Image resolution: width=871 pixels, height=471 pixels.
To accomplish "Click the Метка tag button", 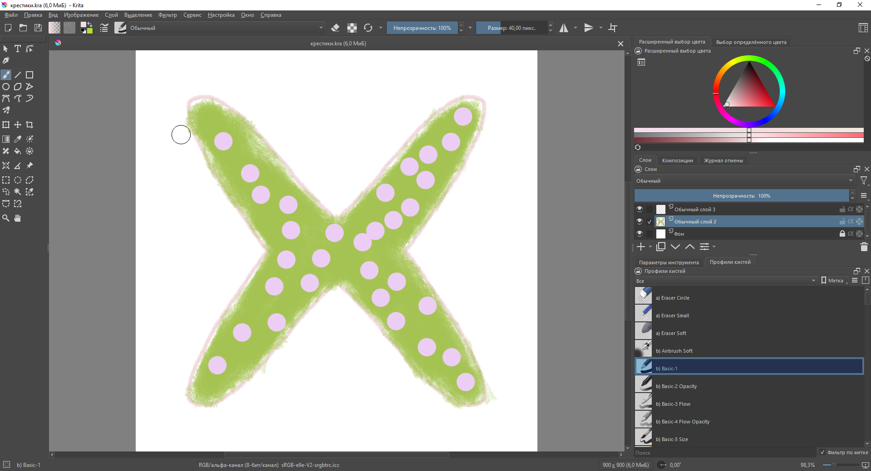I will click(x=834, y=281).
